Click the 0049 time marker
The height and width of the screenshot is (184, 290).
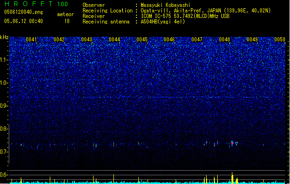click(252, 40)
